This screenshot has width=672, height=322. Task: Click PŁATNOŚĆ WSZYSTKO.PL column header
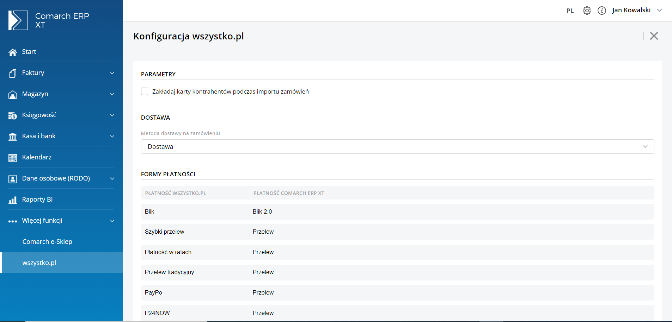click(176, 193)
